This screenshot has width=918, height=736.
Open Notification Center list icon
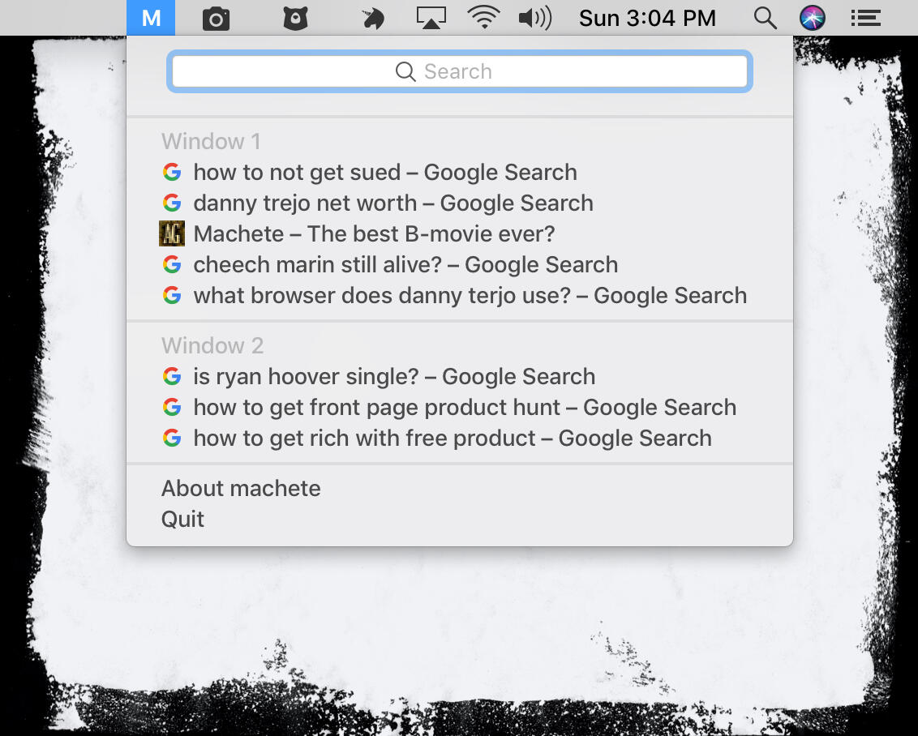click(865, 18)
